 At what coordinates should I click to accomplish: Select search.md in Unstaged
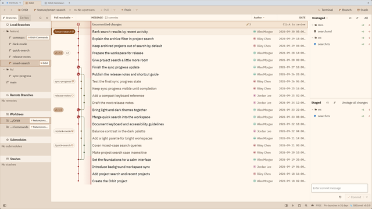pos(341,31)
